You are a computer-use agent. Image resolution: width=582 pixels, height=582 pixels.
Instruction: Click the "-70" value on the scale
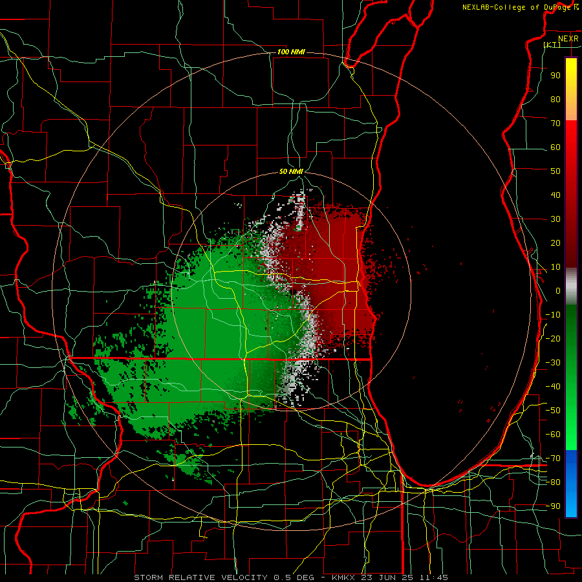click(553, 458)
